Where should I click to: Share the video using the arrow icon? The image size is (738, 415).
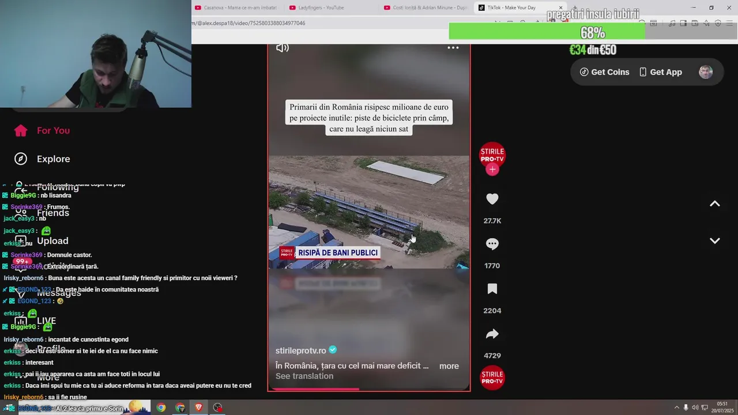click(492, 334)
